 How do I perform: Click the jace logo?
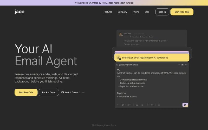click(x=19, y=12)
